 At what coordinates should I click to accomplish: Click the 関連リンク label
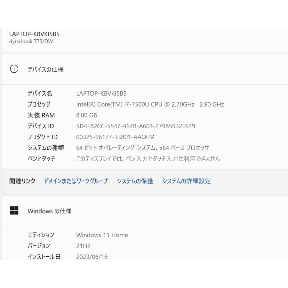pyautogui.click(x=22, y=181)
